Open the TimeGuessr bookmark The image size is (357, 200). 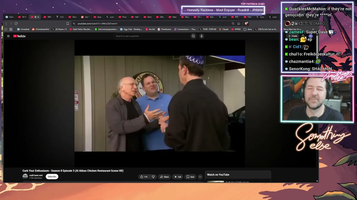click(x=164, y=29)
